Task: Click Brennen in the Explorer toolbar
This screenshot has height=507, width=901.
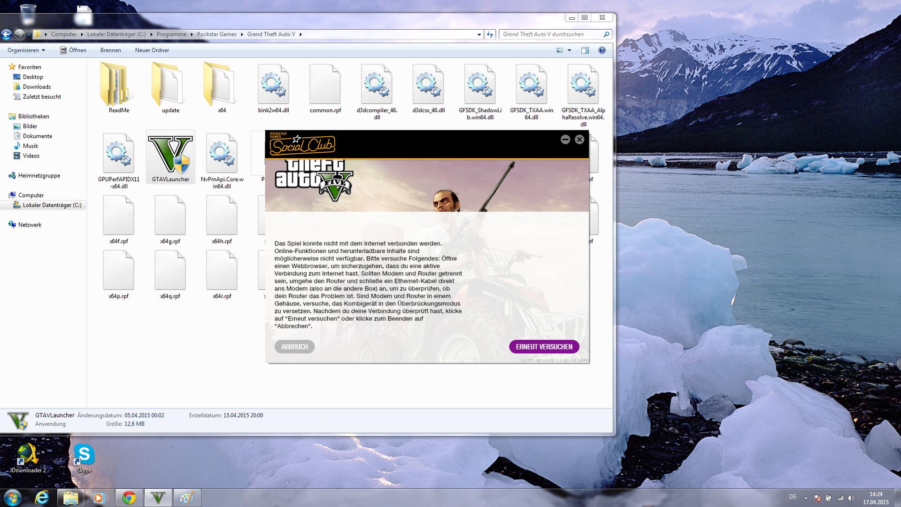Action: 111,50
